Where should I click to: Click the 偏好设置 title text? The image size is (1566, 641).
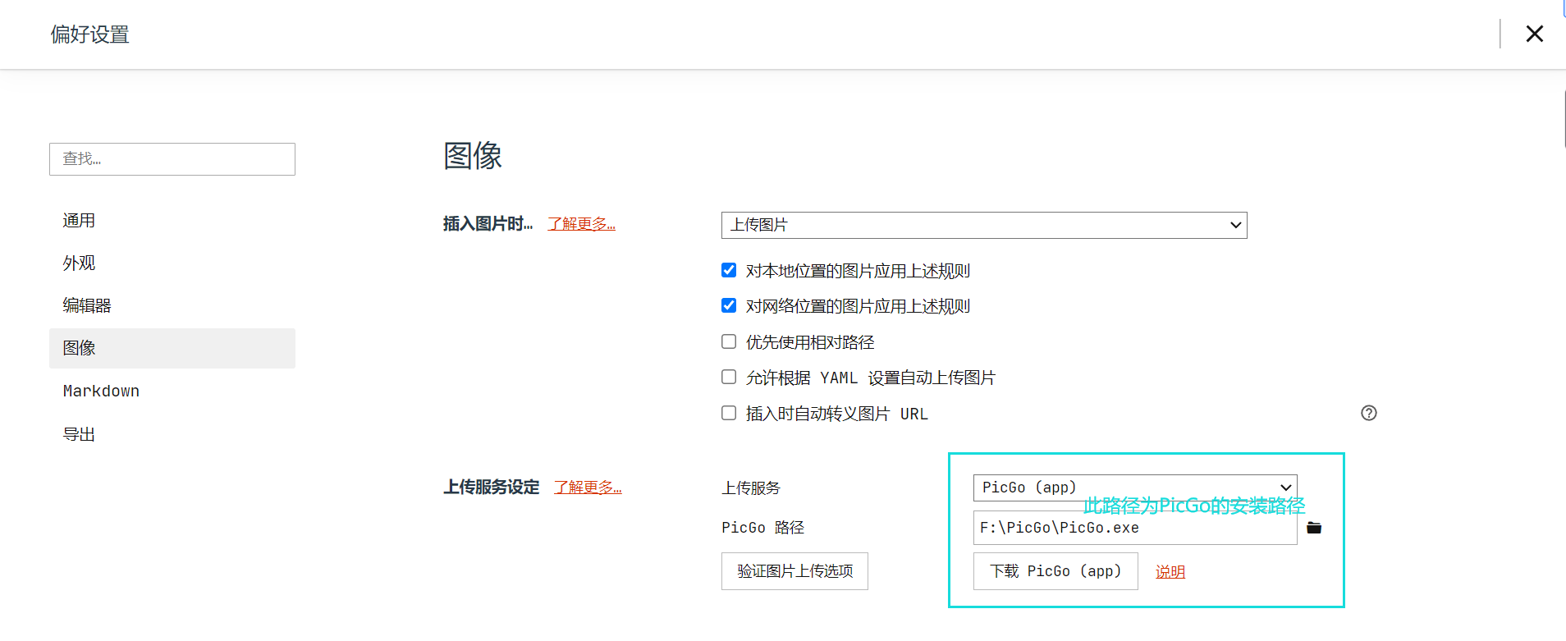[90, 34]
